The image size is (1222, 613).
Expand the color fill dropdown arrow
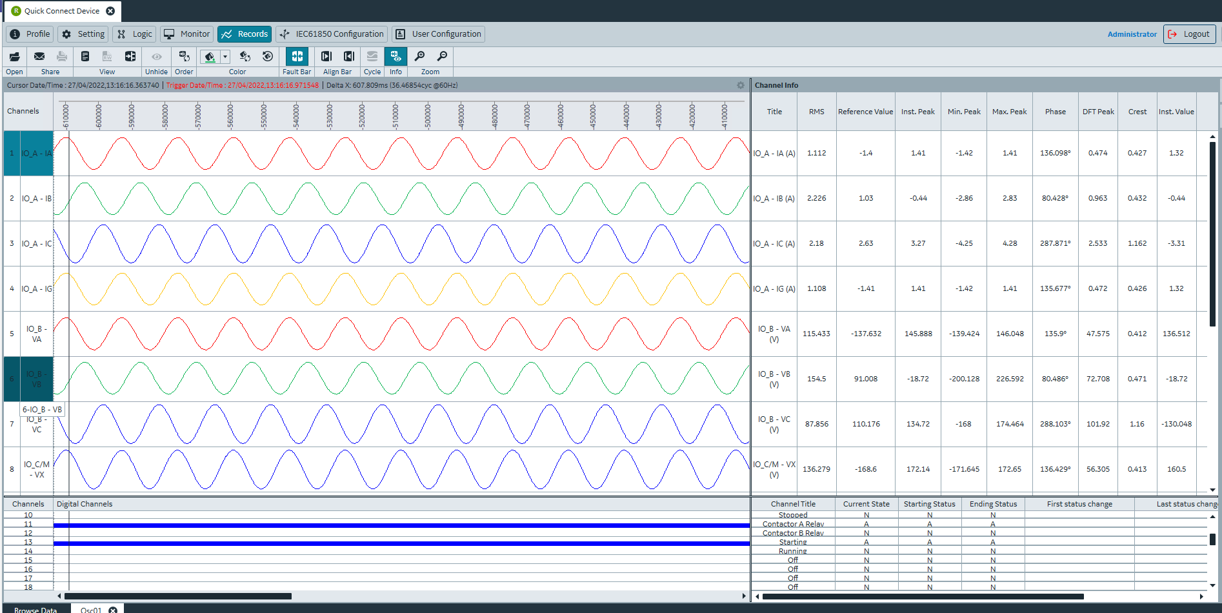(225, 57)
